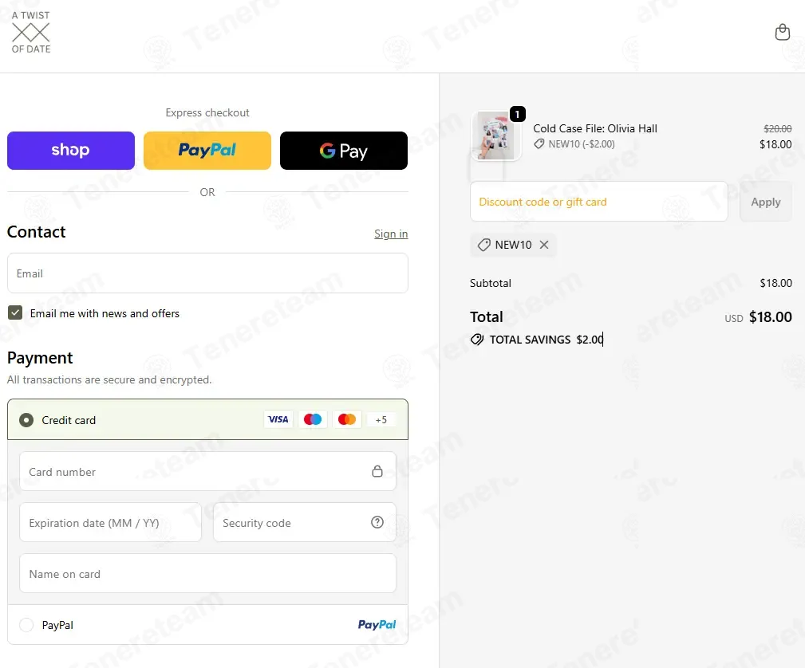Check out with Google Pay
Viewport: 805px width, 668px height.
point(343,151)
